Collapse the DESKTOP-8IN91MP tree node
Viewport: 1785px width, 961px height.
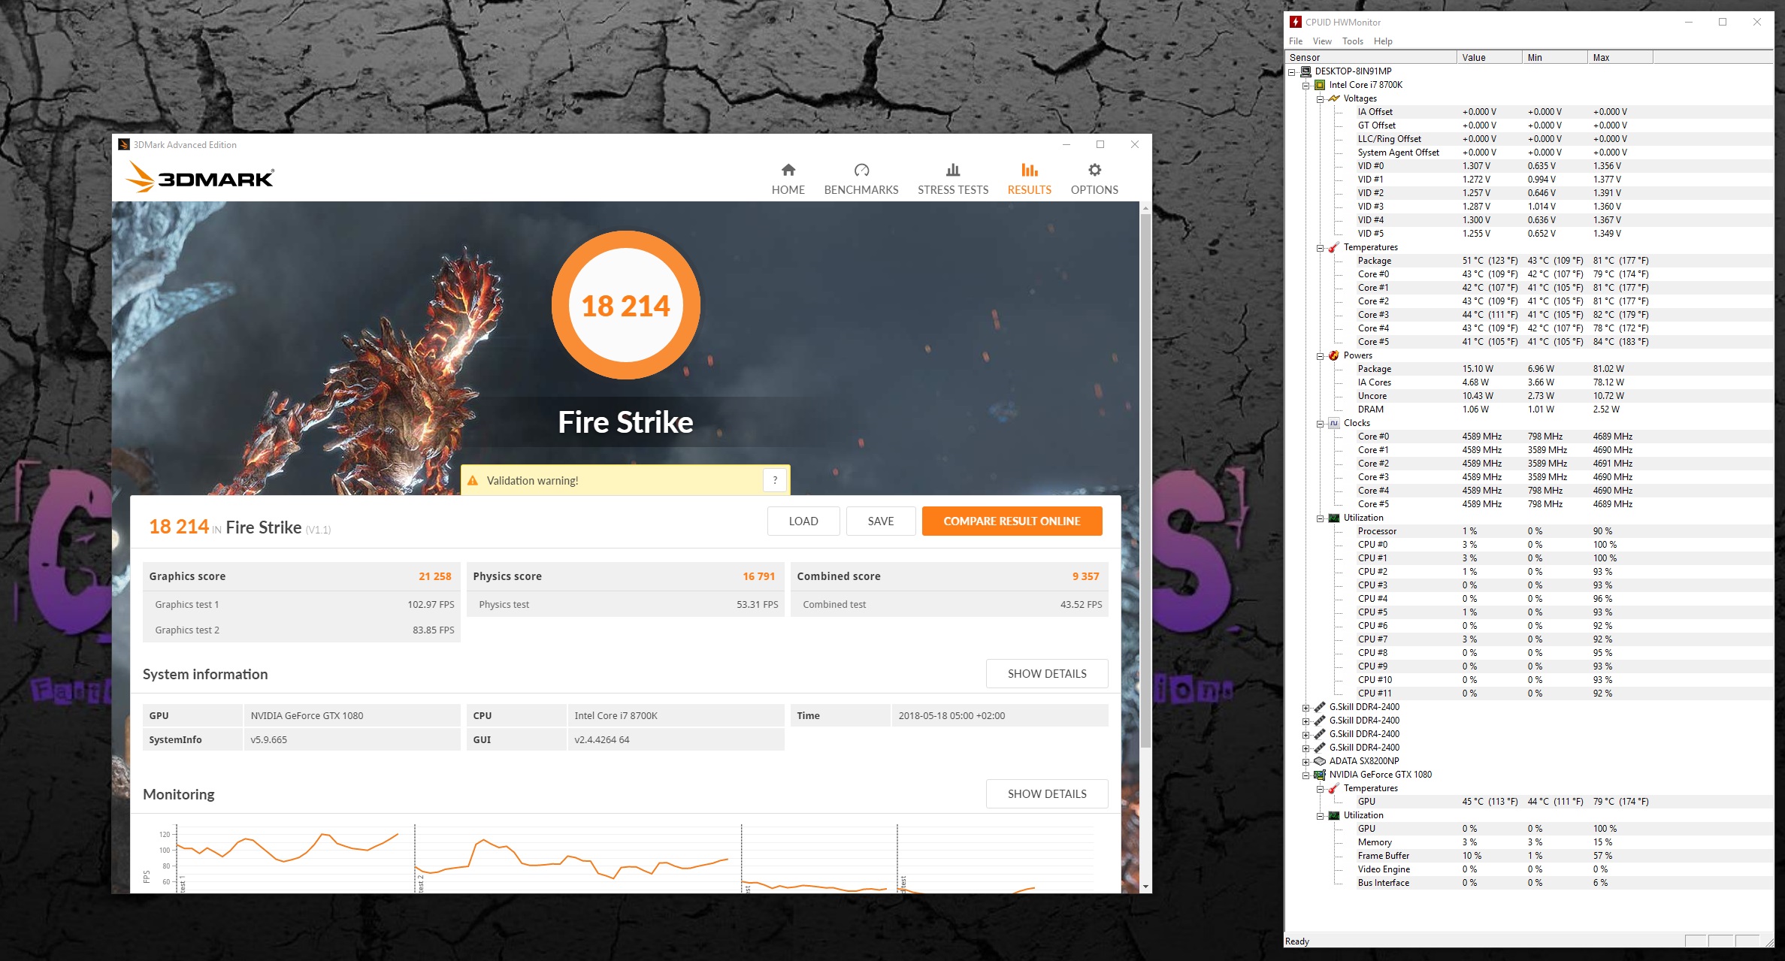tap(1292, 72)
